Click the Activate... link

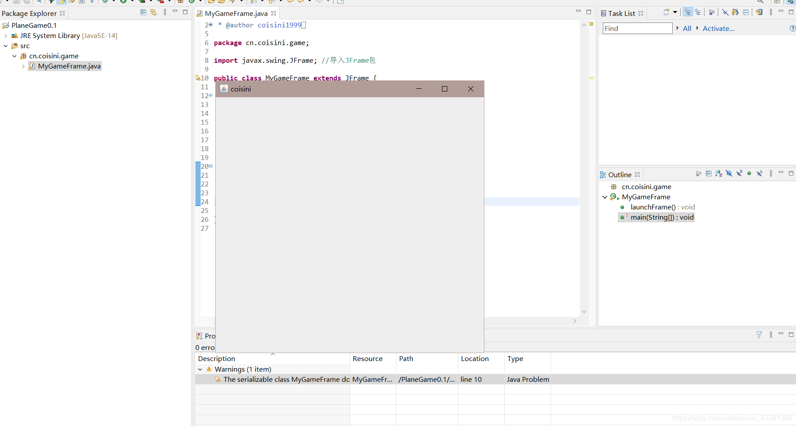pos(718,28)
